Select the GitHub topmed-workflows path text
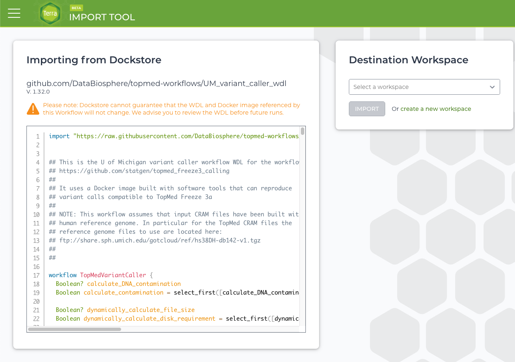This screenshot has width=515, height=362. pyautogui.click(x=156, y=83)
